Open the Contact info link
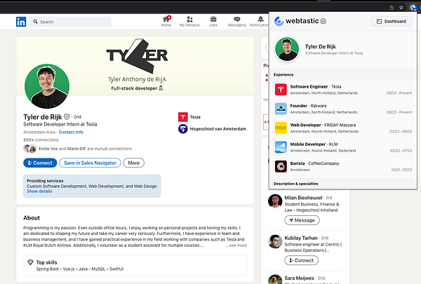 71,132
